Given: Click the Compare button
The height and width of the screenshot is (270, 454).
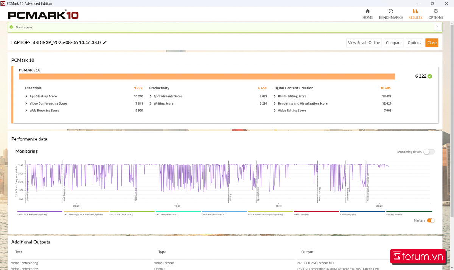Looking at the screenshot, I should tap(393, 43).
